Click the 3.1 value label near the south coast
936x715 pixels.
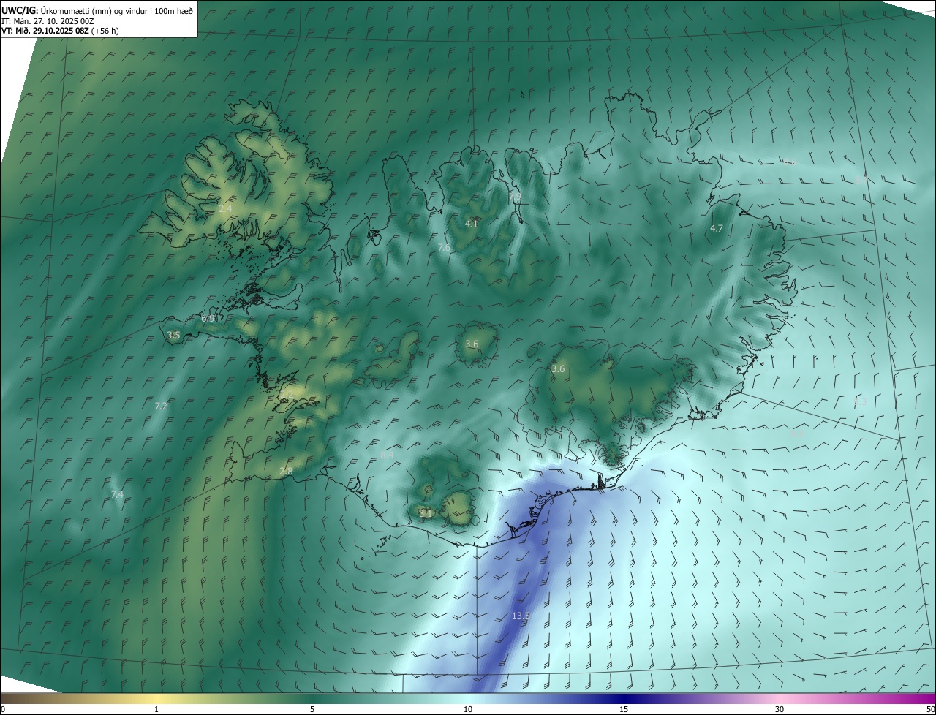(426, 513)
